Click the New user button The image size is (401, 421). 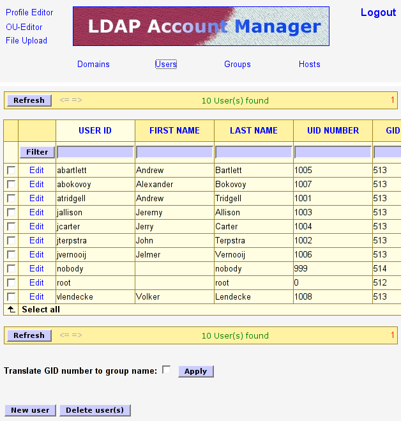[30, 410]
